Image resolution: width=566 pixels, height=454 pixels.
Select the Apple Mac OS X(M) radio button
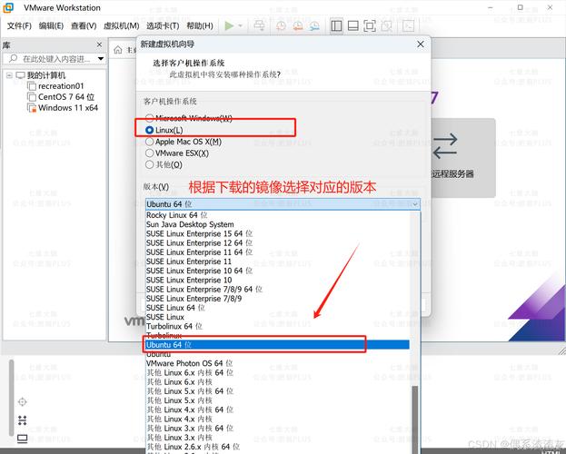coord(149,142)
